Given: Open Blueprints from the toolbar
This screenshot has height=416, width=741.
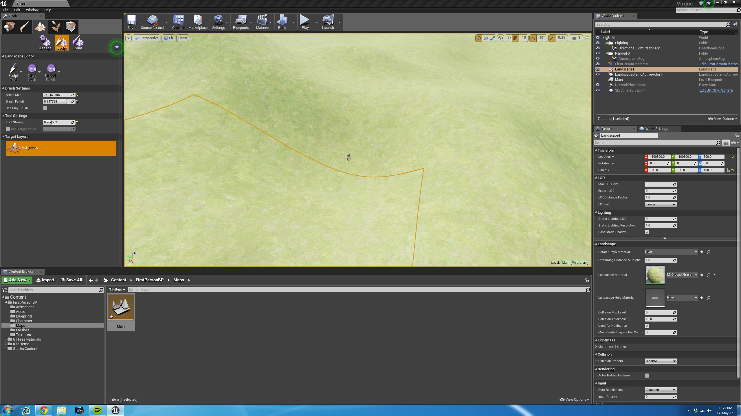Looking at the screenshot, I should pos(241,22).
